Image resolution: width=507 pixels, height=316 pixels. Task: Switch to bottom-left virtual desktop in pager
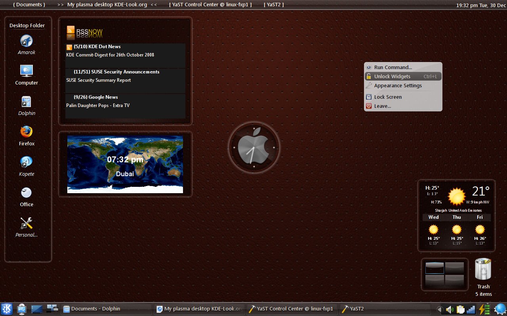435,280
